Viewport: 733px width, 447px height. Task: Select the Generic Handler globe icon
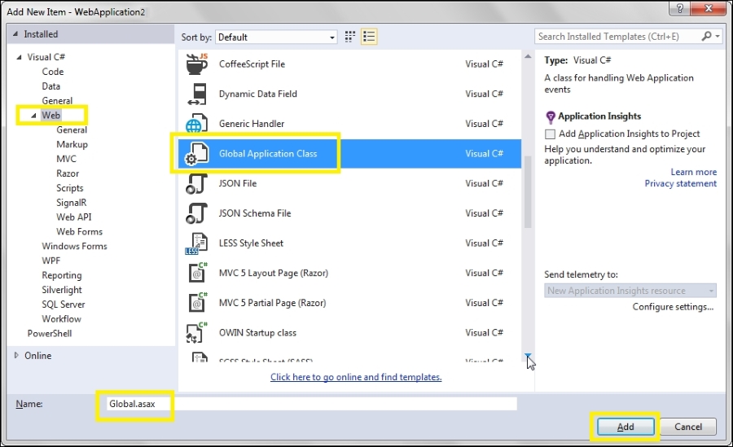point(197,124)
